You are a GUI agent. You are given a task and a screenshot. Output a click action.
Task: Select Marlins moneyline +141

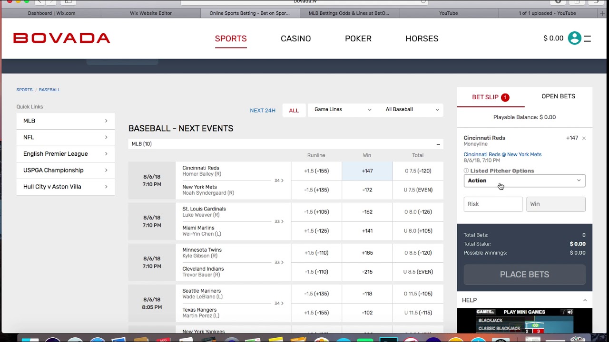click(367, 231)
